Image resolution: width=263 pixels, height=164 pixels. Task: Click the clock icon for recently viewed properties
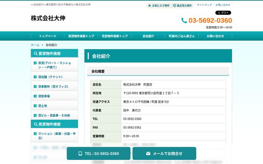tap(174, 5)
